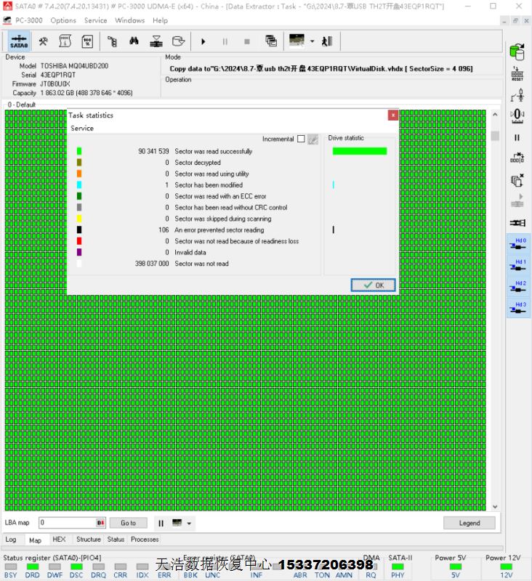The height and width of the screenshot is (581, 532).
Task: Toggle Hd 1 head selection
Action: tap(517, 266)
